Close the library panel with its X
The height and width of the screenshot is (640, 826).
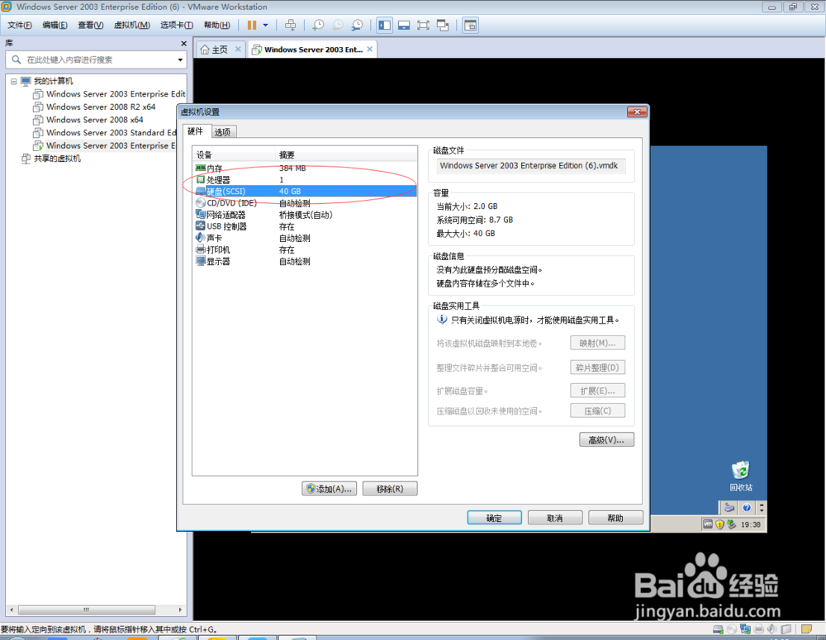click(x=183, y=44)
